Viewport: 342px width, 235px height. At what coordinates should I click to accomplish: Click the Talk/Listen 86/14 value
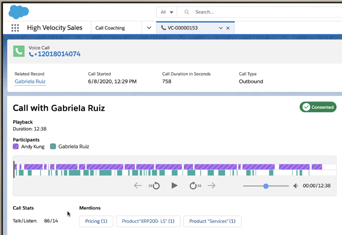tap(51, 221)
